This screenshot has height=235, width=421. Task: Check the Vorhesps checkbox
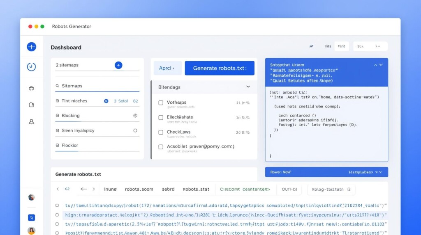click(x=161, y=103)
